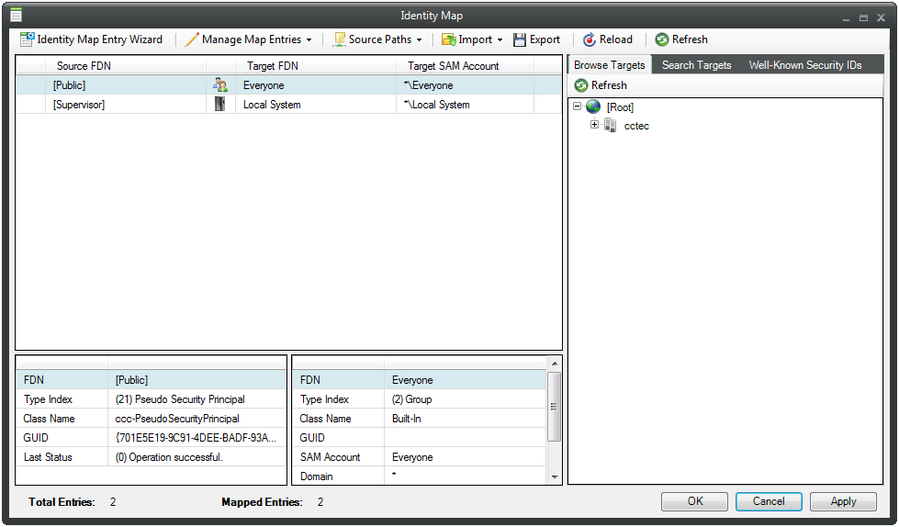
Task: Click the OK button
Action: tap(694, 501)
